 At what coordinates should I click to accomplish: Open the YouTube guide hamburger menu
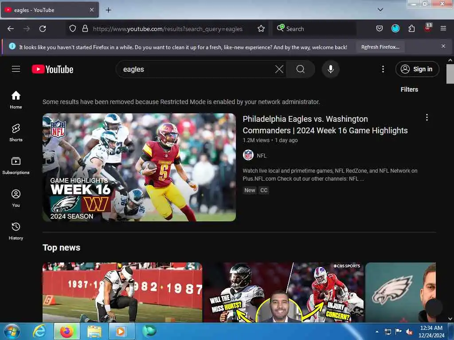click(x=16, y=69)
